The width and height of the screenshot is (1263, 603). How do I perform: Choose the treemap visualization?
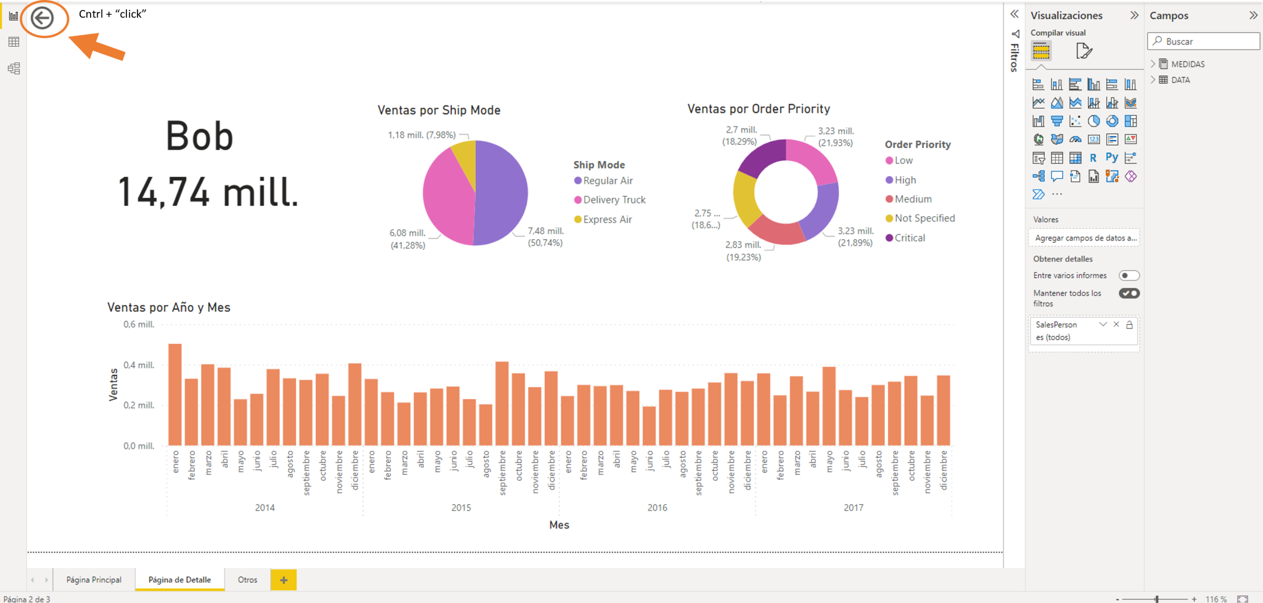tap(1130, 121)
